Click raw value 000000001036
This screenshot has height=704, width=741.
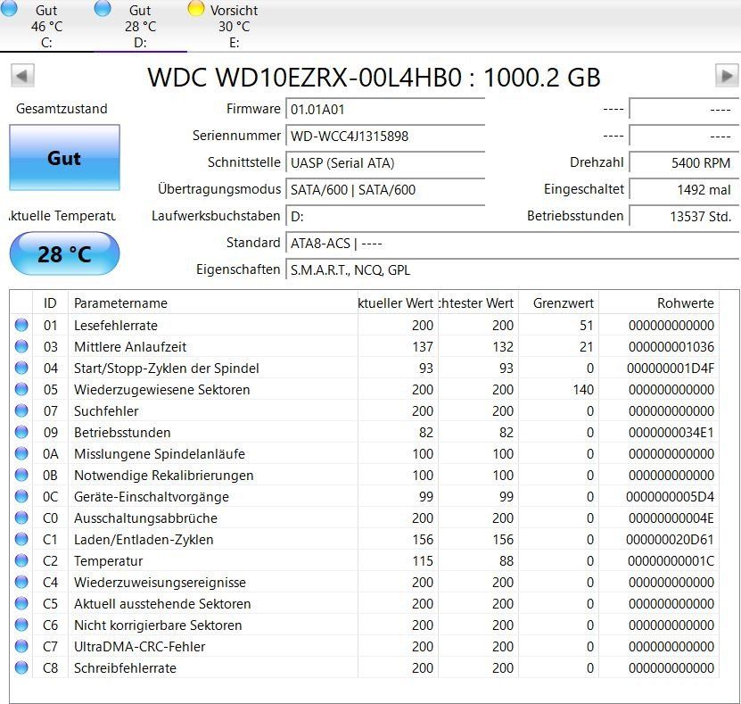click(671, 346)
